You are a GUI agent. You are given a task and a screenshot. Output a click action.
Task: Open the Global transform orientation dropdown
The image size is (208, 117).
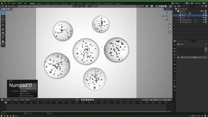tap(77, 6)
